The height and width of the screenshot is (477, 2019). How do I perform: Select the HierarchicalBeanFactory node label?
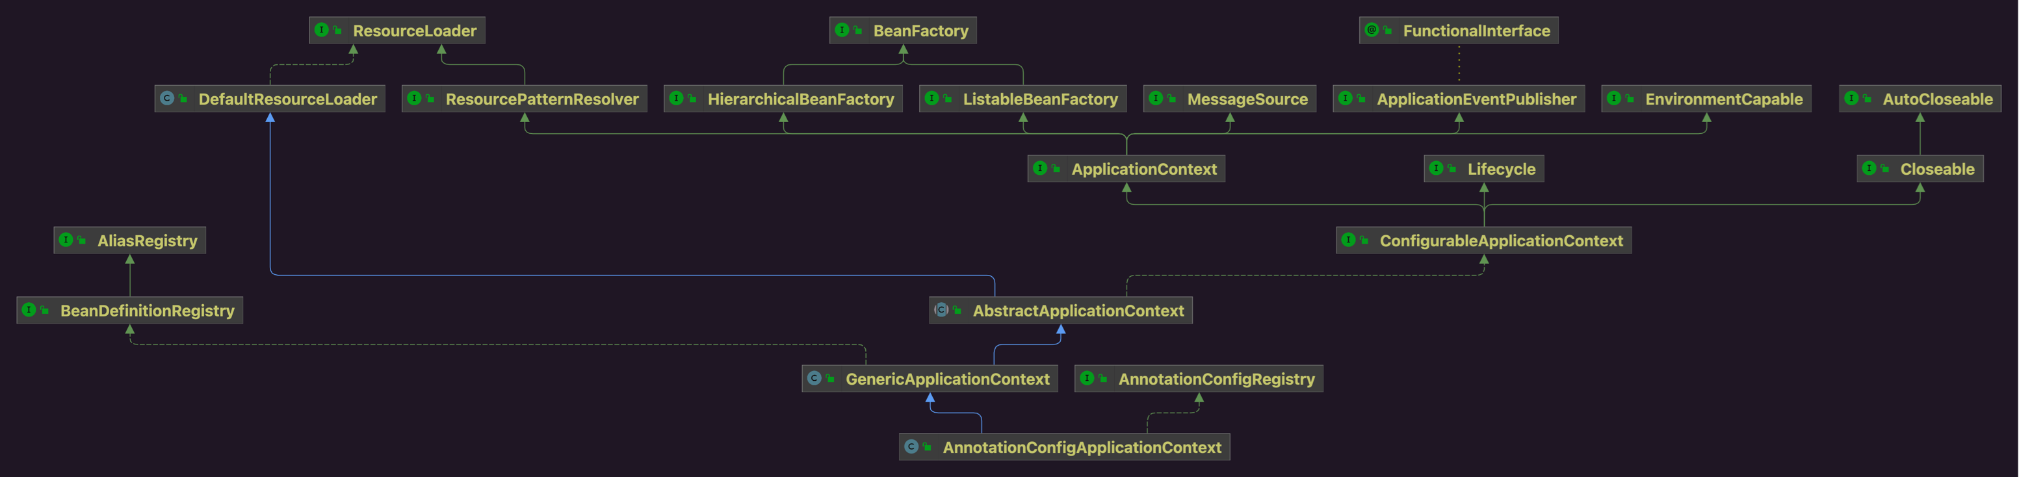click(800, 99)
